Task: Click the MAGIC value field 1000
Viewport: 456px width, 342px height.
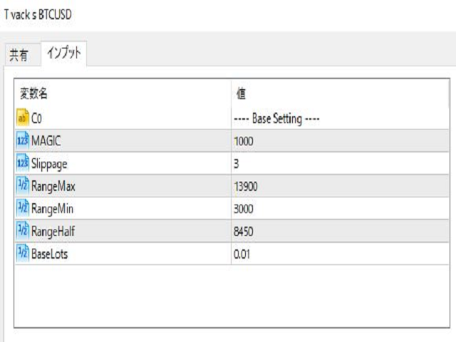Action: tap(244, 141)
